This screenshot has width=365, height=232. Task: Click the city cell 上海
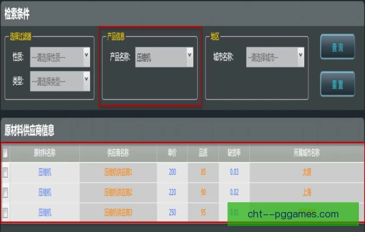click(307, 193)
